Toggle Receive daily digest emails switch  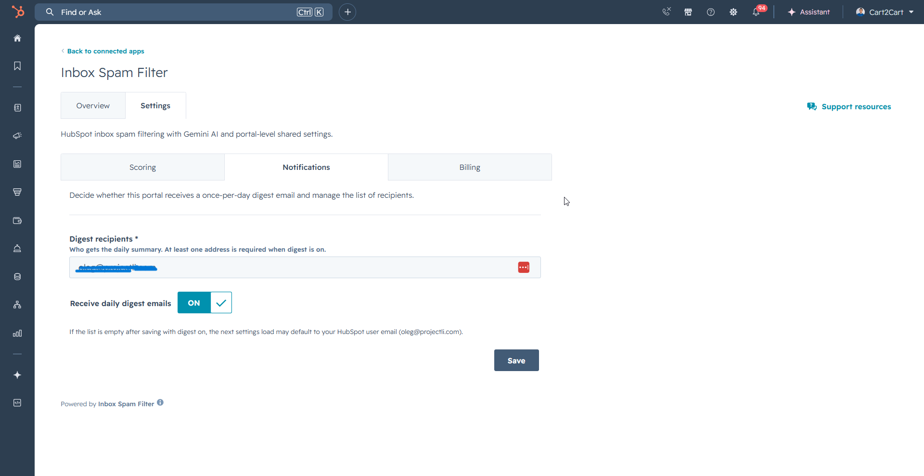(205, 303)
